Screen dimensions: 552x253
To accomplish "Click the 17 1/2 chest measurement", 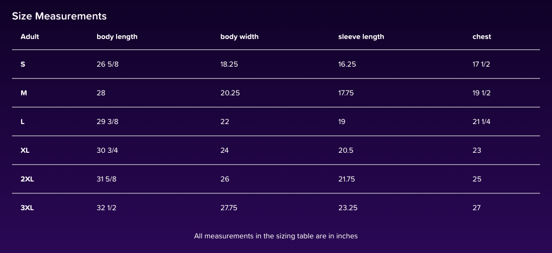I will pyautogui.click(x=482, y=64).
